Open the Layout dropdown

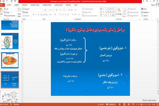(26, 9)
